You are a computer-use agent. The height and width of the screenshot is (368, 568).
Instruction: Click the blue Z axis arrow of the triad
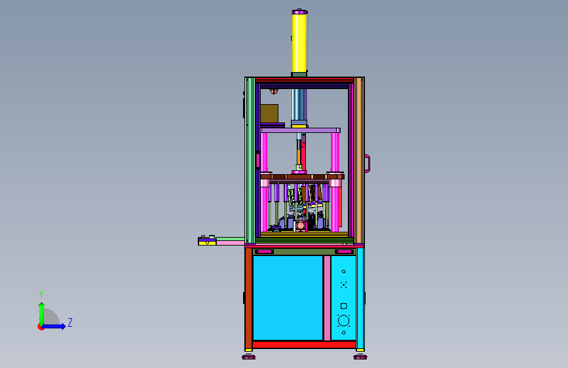tap(54, 326)
